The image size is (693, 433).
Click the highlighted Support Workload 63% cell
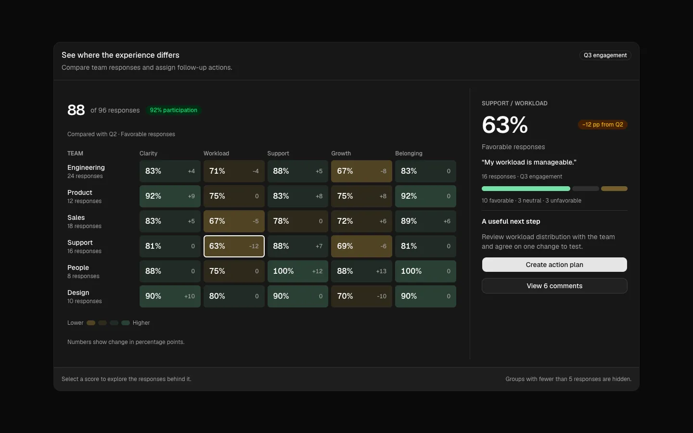[x=234, y=246]
